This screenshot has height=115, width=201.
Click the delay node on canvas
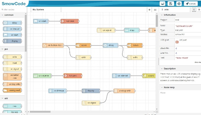click(111, 45)
